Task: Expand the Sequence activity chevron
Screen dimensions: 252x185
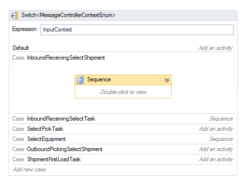Action: point(167,80)
